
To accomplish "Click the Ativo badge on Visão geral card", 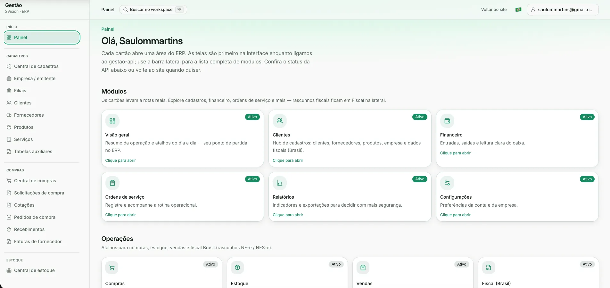I will tap(252, 117).
